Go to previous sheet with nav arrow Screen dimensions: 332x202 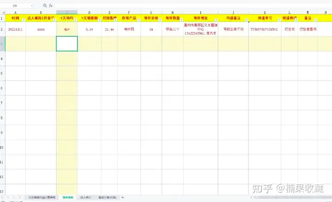8,197
